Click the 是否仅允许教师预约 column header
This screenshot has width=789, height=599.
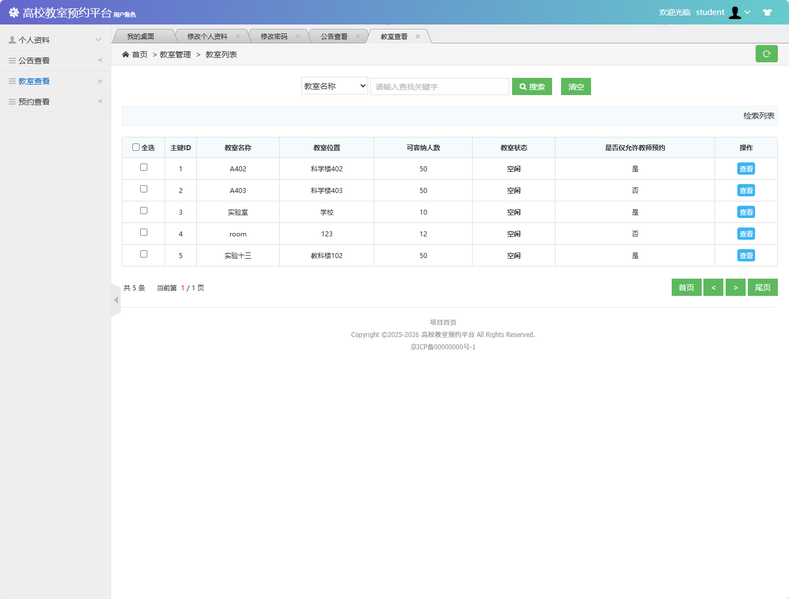click(635, 148)
